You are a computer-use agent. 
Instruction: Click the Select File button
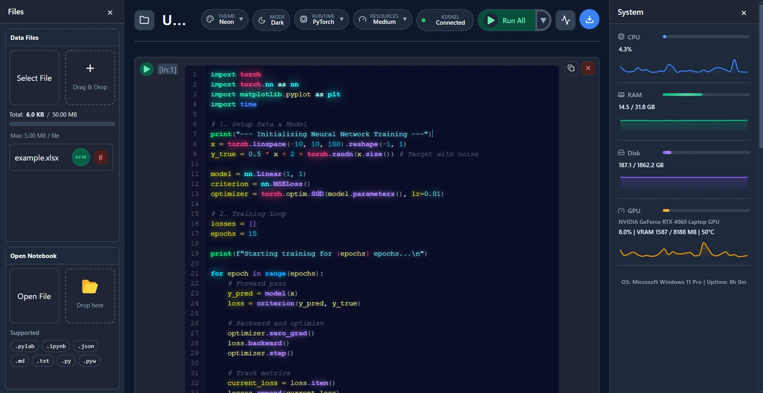(34, 78)
